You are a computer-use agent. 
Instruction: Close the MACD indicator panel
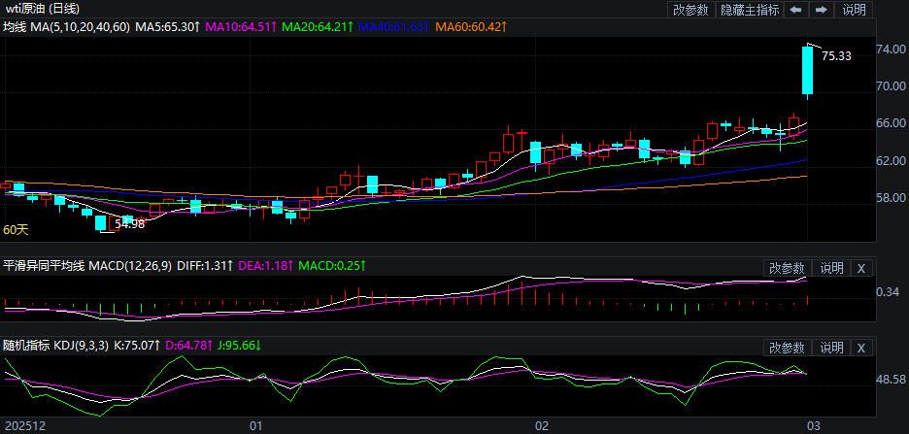pos(862,268)
